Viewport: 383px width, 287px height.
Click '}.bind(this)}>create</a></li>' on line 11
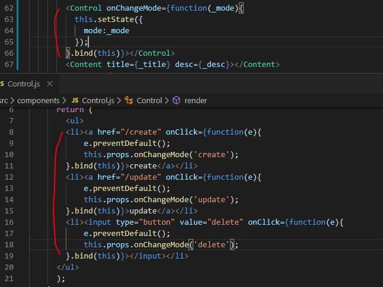pos(132,165)
